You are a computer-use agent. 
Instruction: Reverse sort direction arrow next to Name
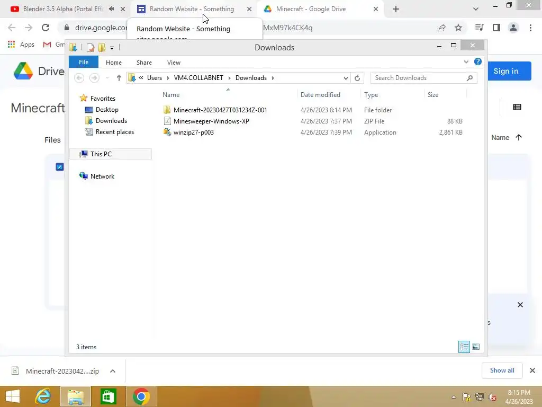(519, 137)
